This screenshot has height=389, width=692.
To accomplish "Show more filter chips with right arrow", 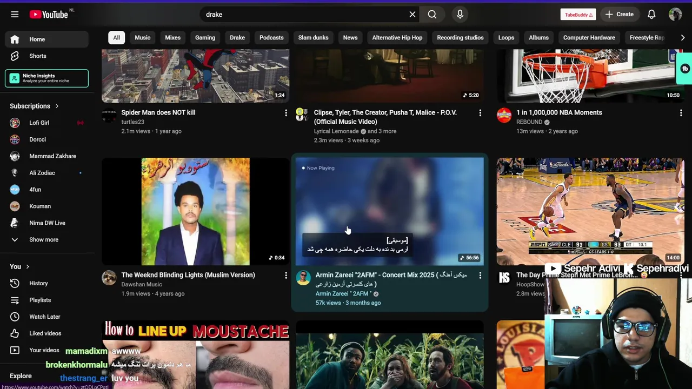I will coord(682,37).
